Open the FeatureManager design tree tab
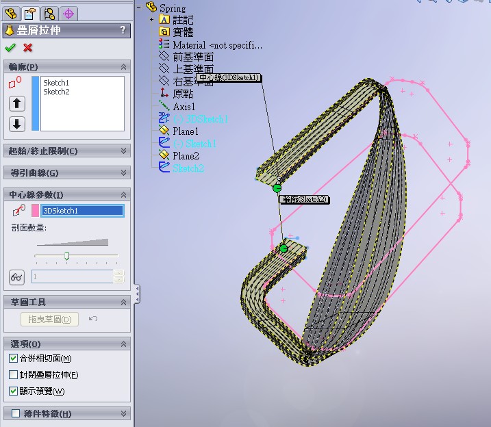The height and width of the screenshot is (427, 491). coord(11,14)
